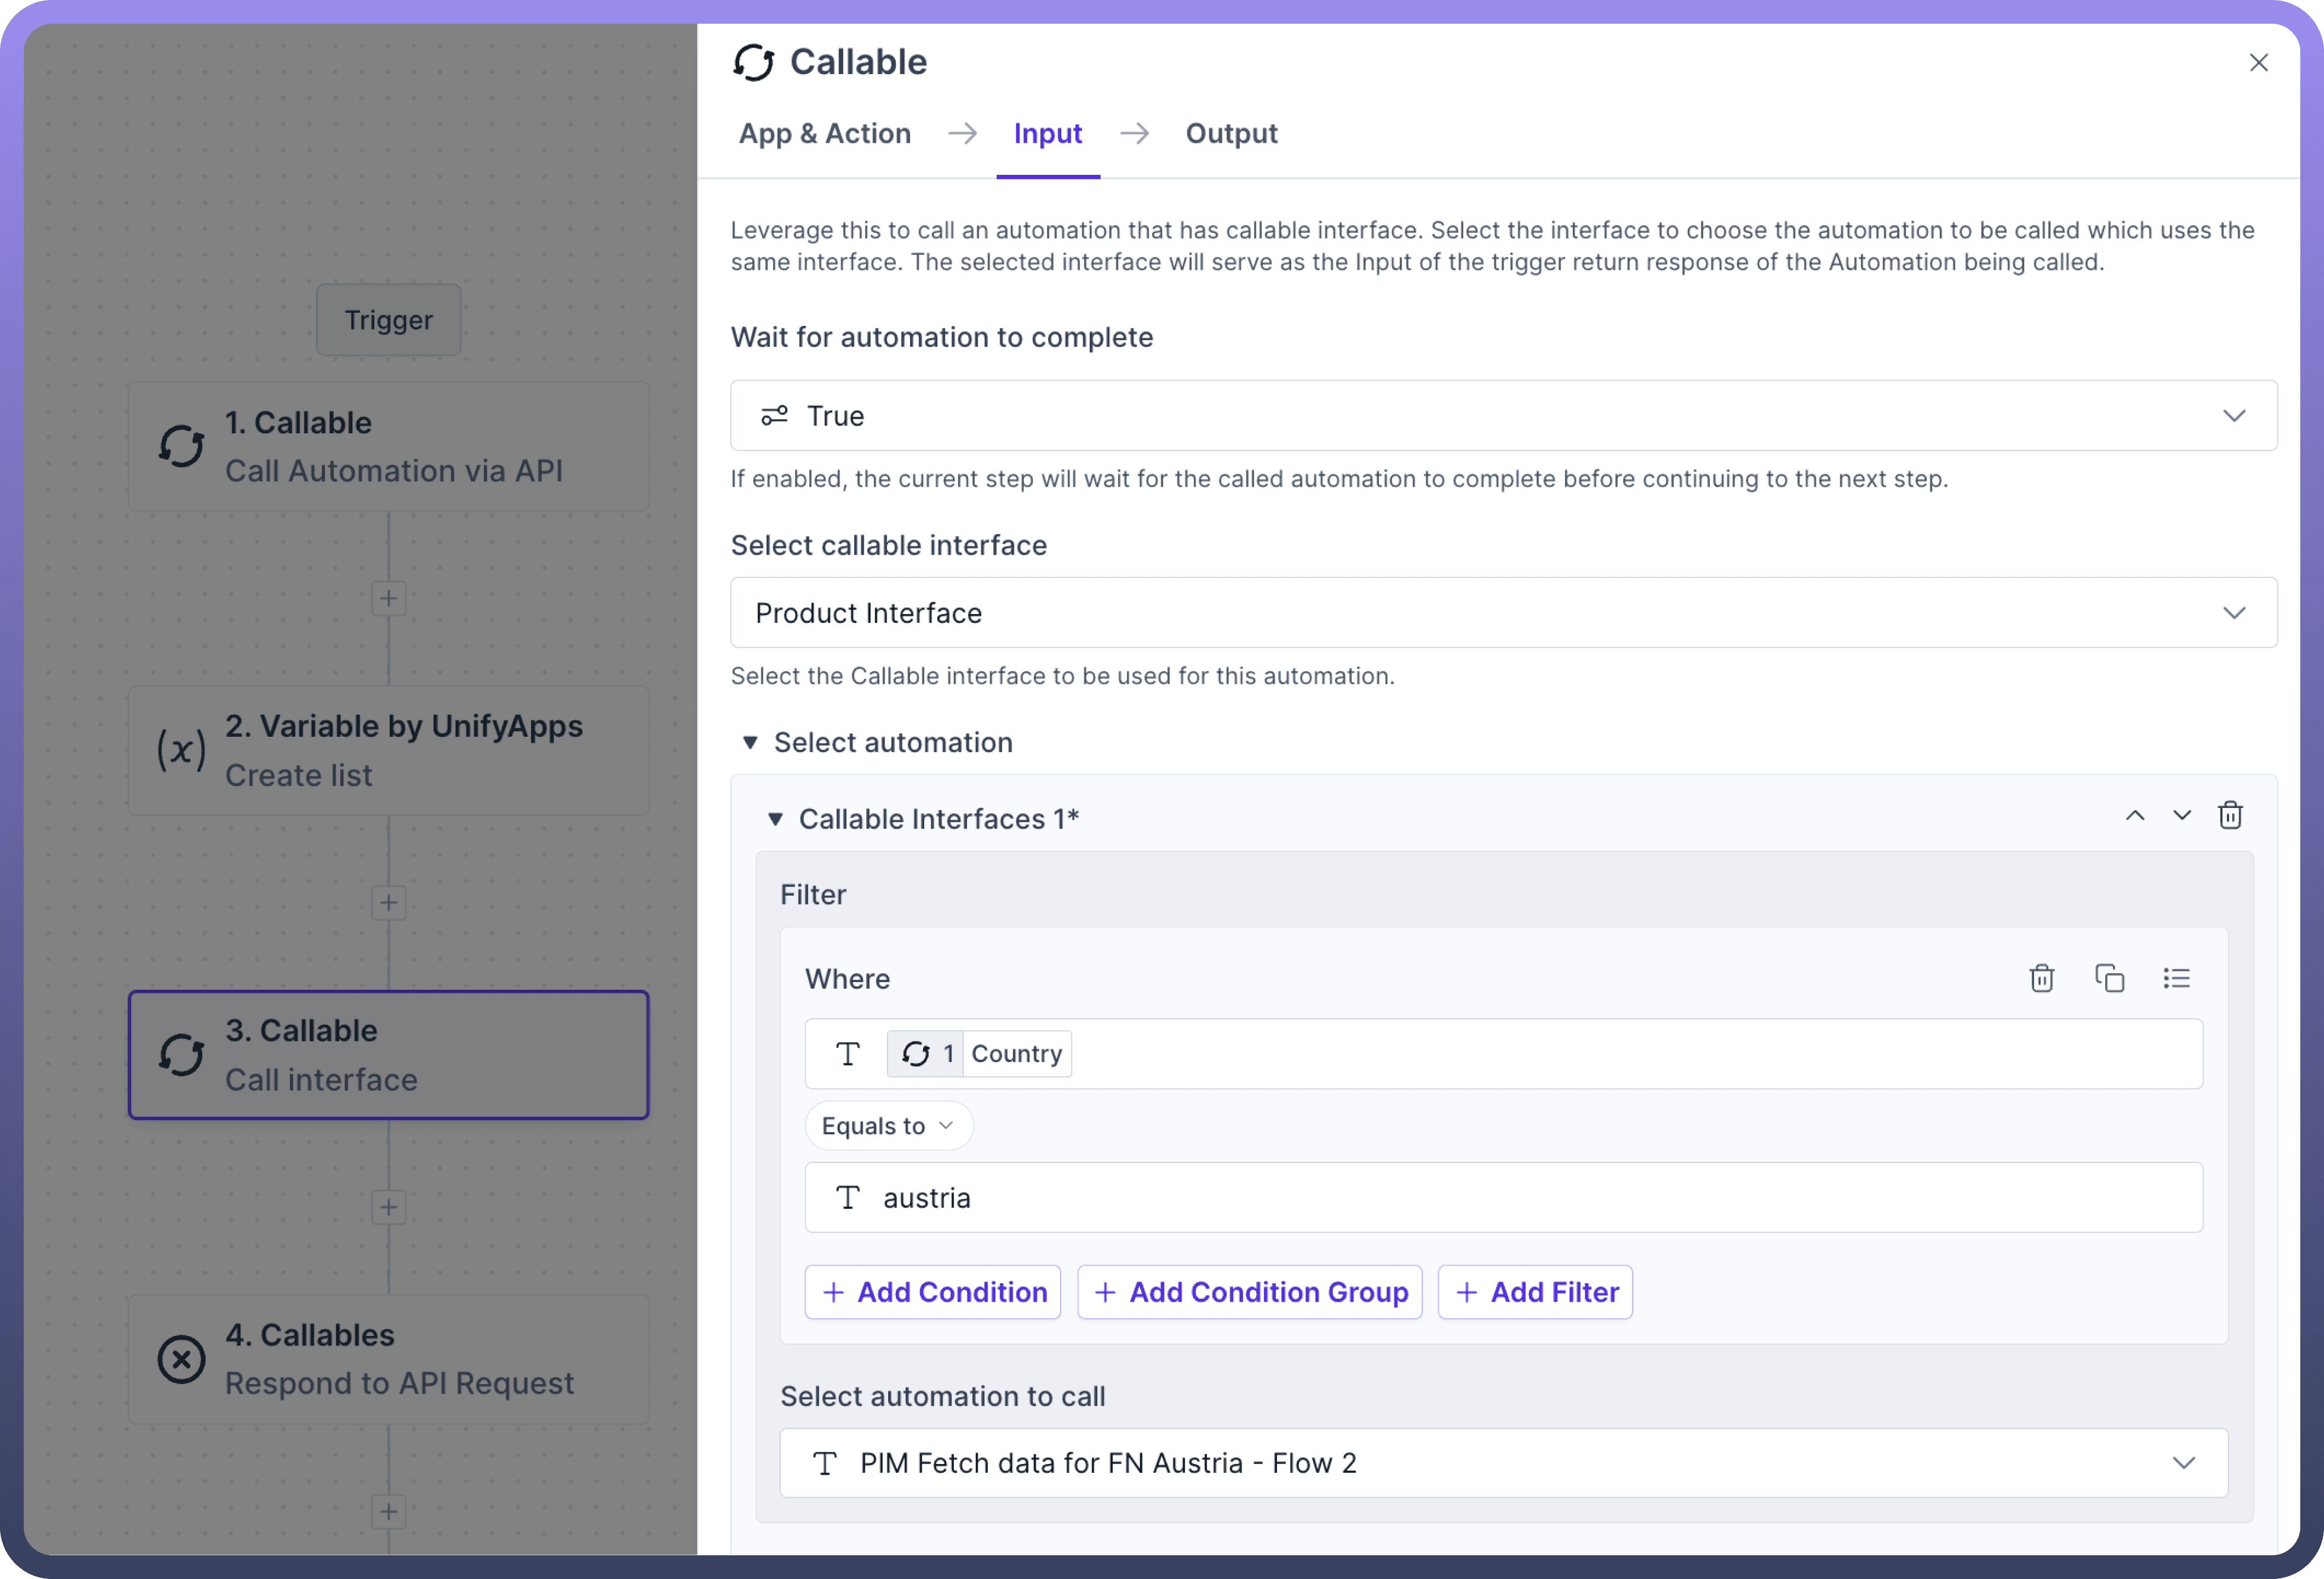Switch to the App & Action tab
Screen dimensions: 2324x1579
coord(824,134)
